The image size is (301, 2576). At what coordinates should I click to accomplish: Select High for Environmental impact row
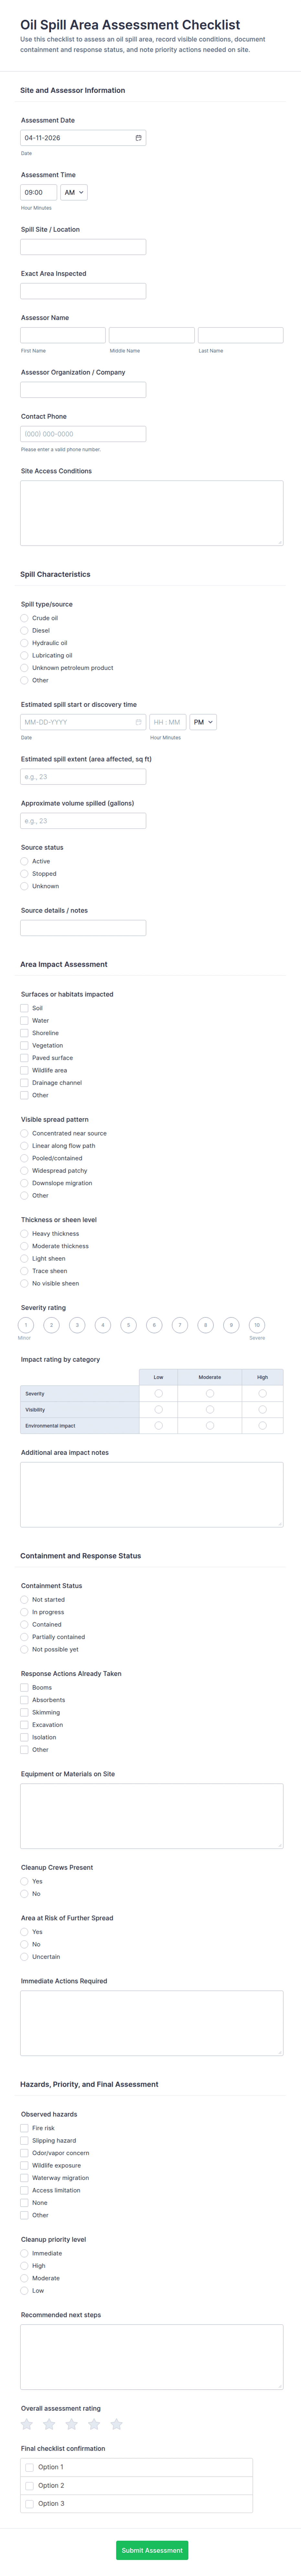(x=262, y=1425)
